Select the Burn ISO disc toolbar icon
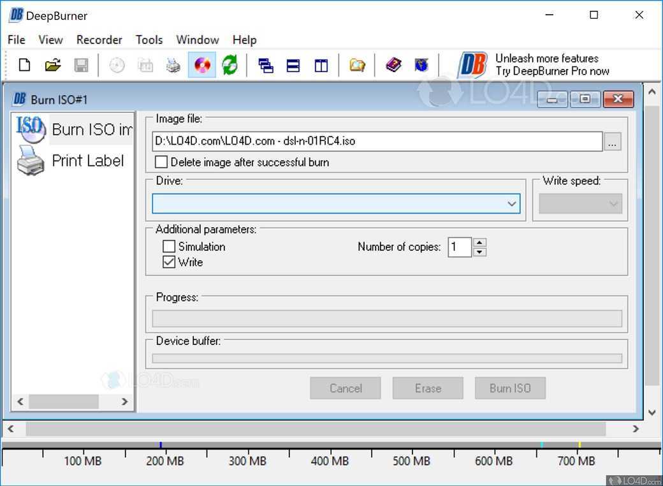Image resolution: width=663 pixels, height=486 pixels. point(202,65)
